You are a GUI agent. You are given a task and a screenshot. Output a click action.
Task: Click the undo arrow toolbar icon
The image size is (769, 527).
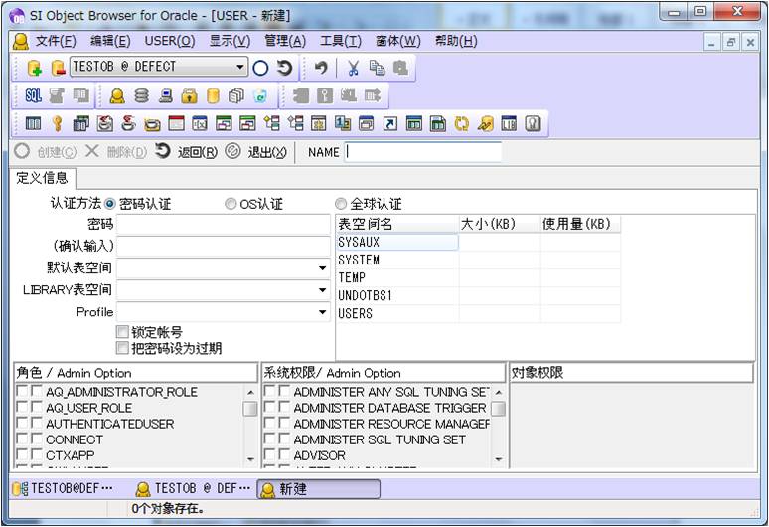coord(321,68)
